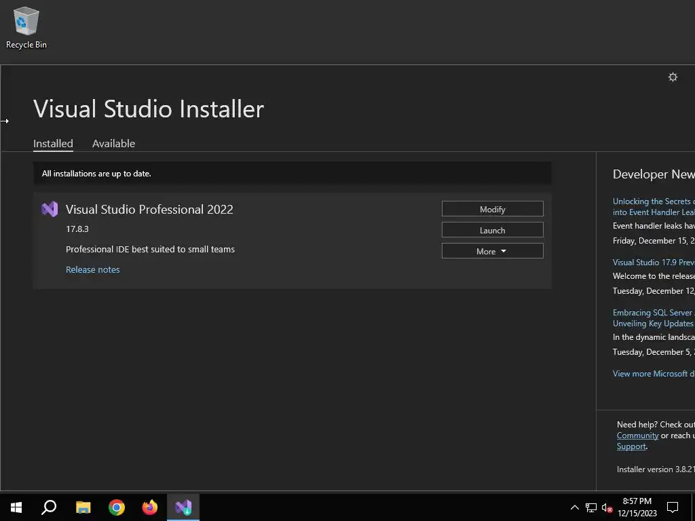Click the Launch button
Viewport: 695px width, 521px height.
pyautogui.click(x=493, y=231)
